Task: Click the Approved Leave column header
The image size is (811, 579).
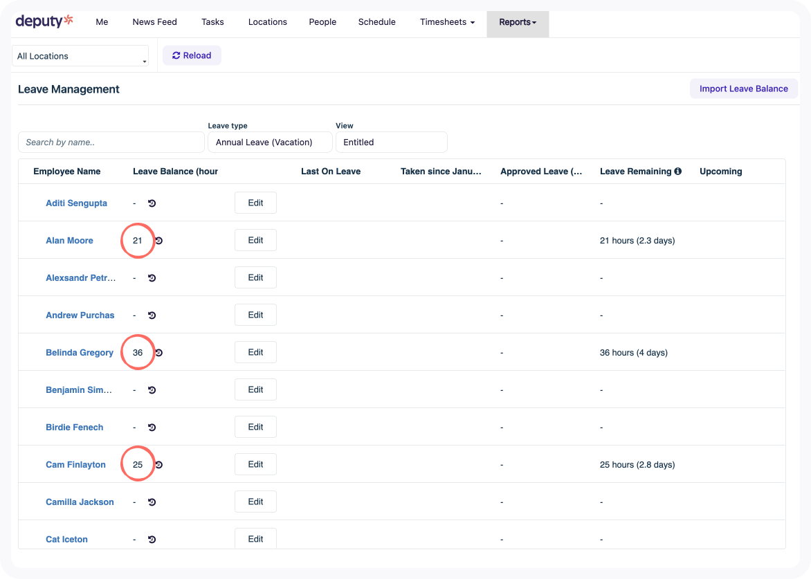Action: 541,171
